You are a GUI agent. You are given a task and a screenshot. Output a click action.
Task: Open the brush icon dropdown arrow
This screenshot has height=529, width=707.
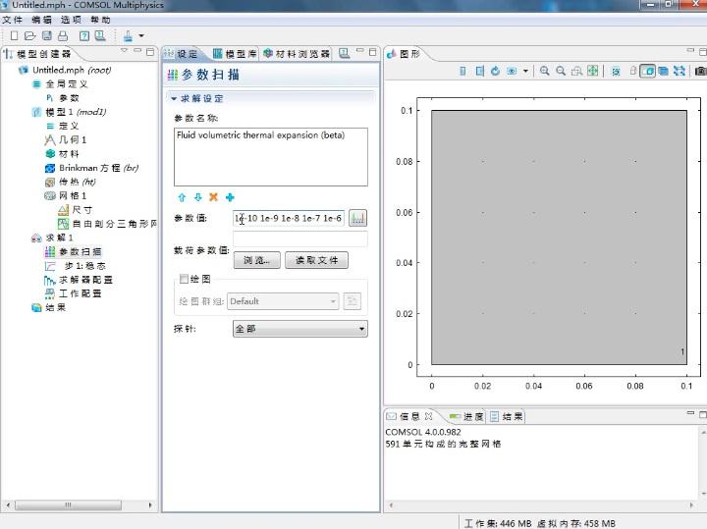141,35
